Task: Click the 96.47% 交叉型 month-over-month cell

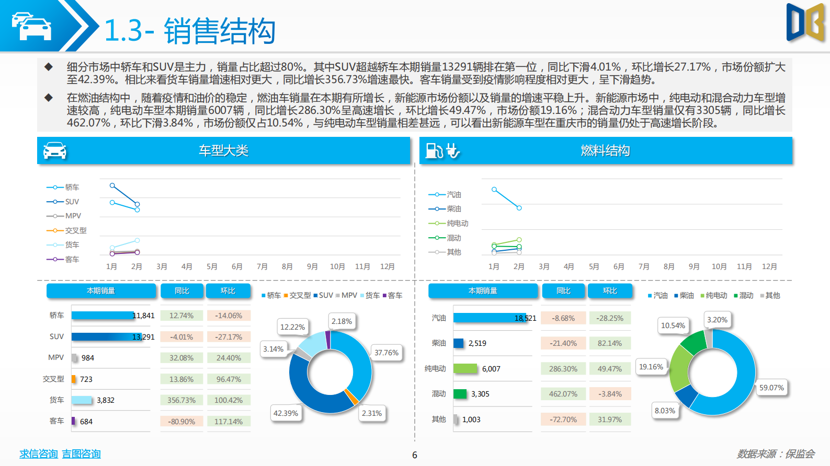Action: tap(229, 379)
